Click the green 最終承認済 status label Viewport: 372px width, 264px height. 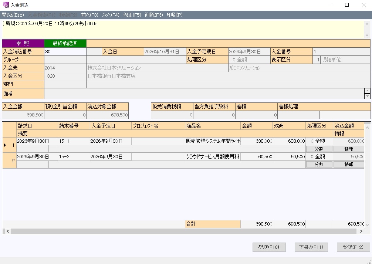click(65, 43)
